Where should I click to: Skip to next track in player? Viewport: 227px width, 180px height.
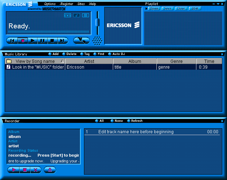point(63,41)
